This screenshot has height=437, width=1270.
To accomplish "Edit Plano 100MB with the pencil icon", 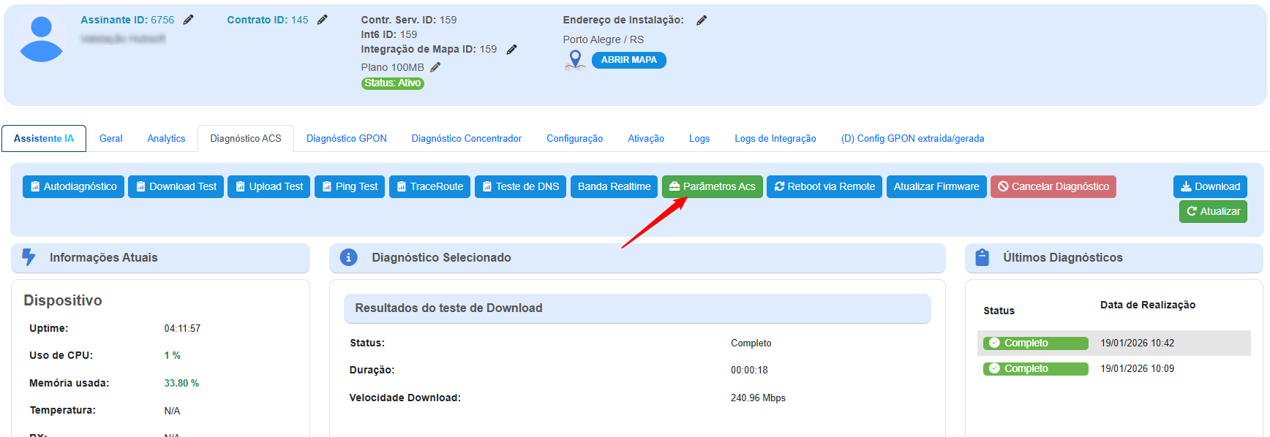I will [x=435, y=67].
